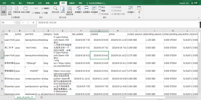Expand the formula bar
This screenshot has height=100, width=201.
point(199,22)
